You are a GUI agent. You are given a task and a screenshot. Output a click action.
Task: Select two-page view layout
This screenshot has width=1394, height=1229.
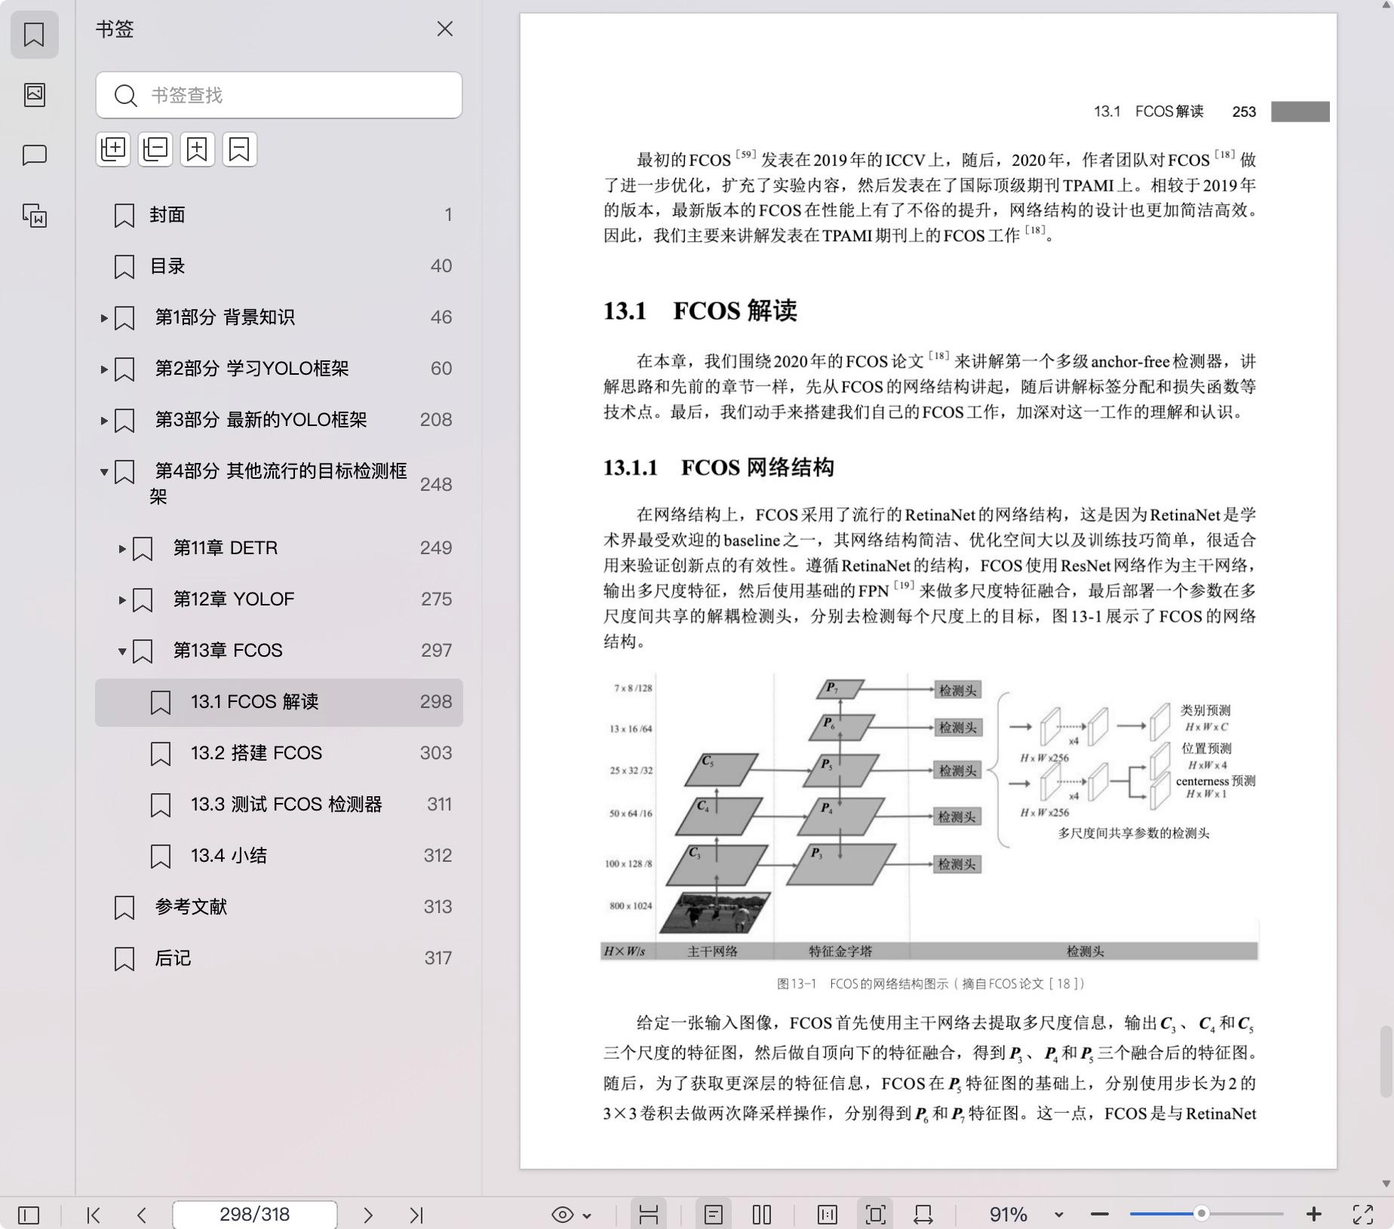tap(762, 1215)
